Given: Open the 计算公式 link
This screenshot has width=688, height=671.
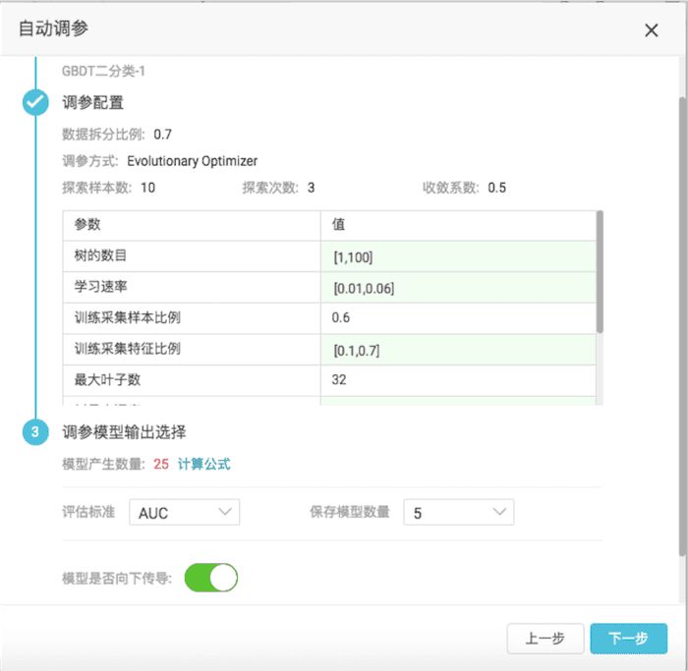Looking at the screenshot, I should (x=204, y=464).
